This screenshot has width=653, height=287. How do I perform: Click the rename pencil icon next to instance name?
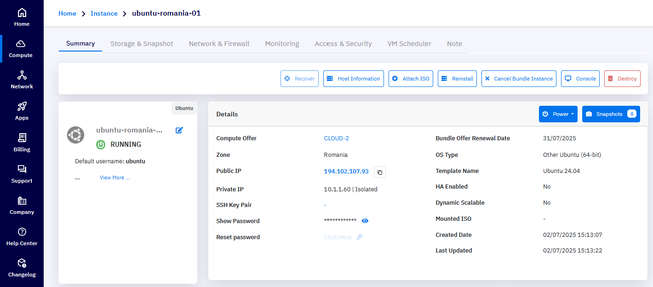pos(179,130)
